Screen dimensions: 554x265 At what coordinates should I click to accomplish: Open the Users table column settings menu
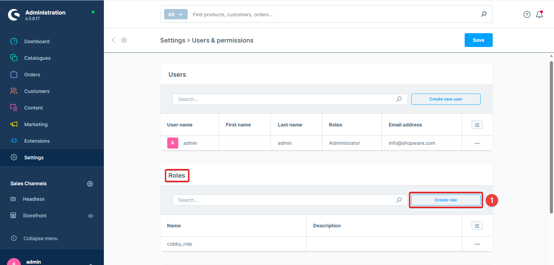[x=477, y=125]
